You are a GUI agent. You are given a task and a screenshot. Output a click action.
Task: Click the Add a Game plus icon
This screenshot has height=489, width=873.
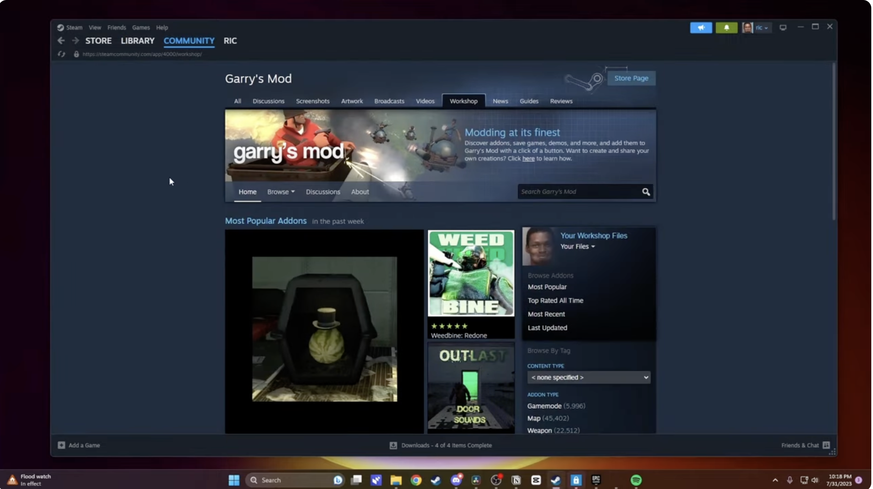pos(61,446)
